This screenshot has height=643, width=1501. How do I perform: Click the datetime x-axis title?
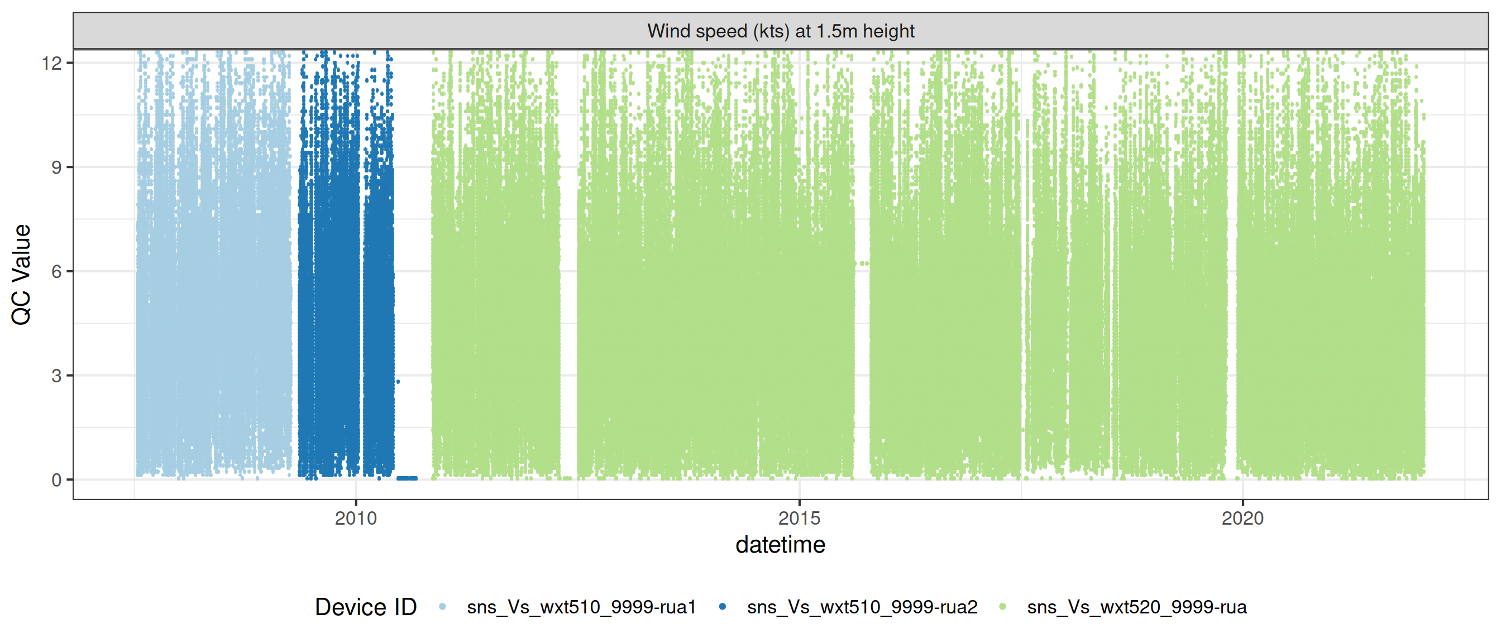[x=780, y=545]
